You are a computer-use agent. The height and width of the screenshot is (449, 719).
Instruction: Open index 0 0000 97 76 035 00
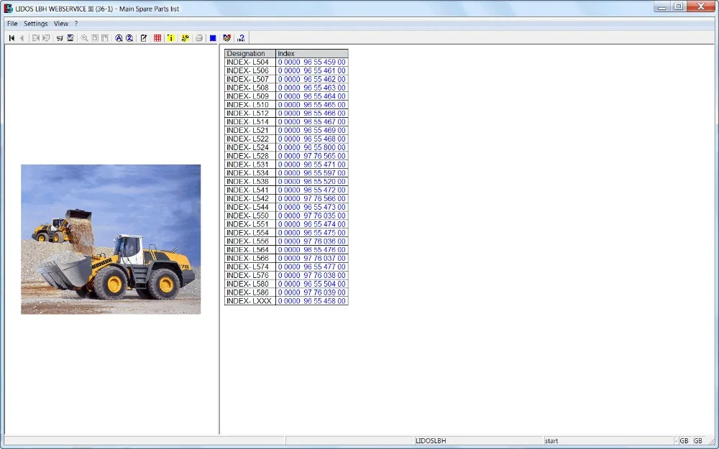pyautogui.click(x=312, y=216)
